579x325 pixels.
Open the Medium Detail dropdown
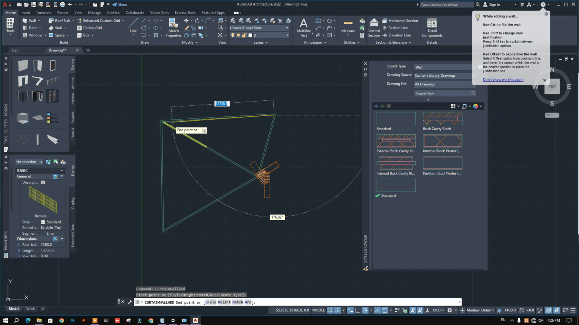[479, 310]
